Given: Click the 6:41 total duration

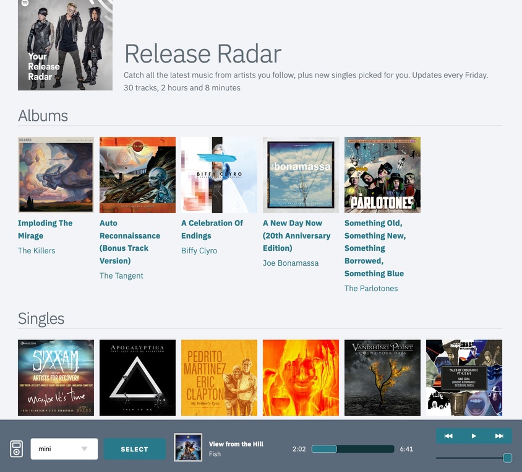Looking at the screenshot, I should pyautogui.click(x=406, y=449).
